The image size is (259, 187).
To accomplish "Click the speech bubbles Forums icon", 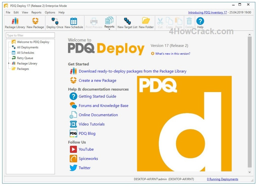I will [x=73, y=106].
